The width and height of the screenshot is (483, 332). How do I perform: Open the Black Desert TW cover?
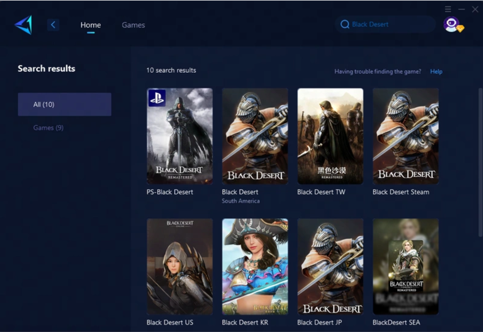(330, 136)
